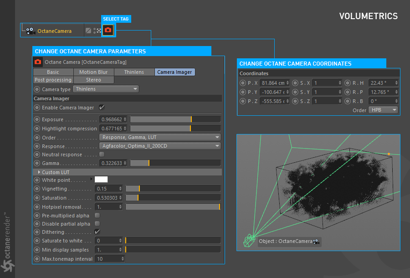Click the Vignetting animation radio dot

(x=37, y=189)
